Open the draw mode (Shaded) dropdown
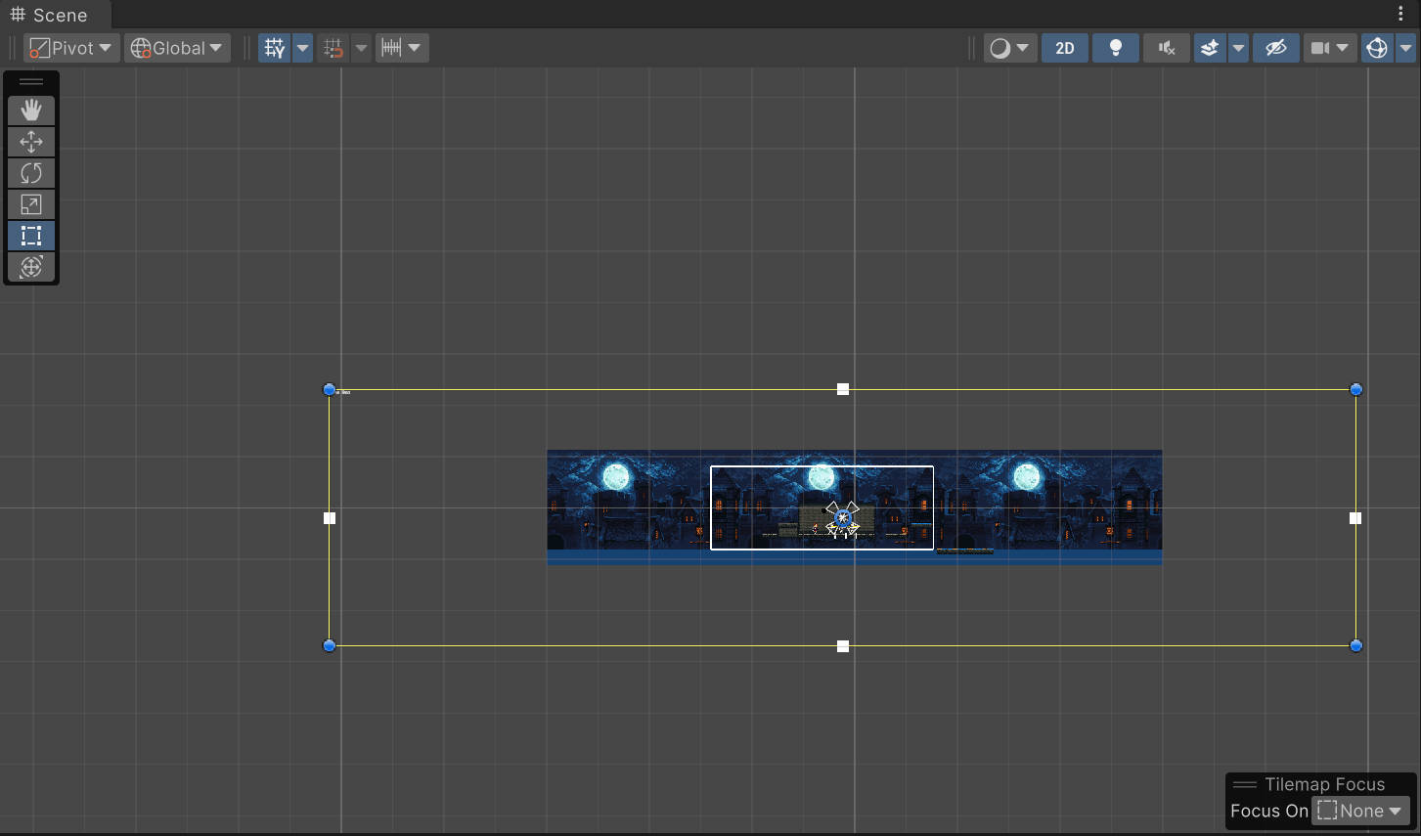Image resolution: width=1421 pixels, height=836 pixels. [x=1009, y=48]
